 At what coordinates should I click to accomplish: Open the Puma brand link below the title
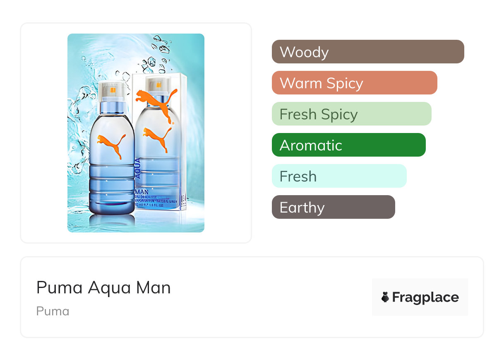[x=53, y=311]
